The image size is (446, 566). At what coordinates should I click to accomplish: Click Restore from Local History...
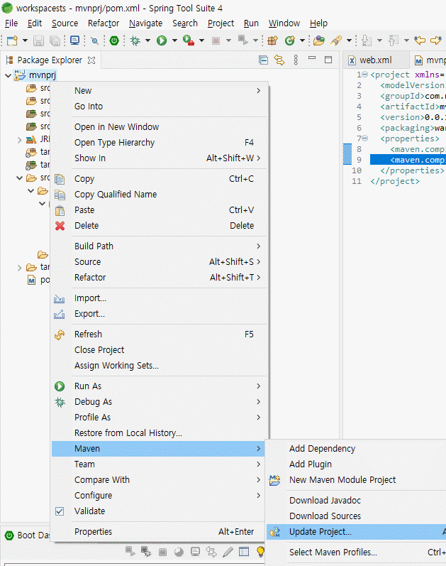pos(159,432)
